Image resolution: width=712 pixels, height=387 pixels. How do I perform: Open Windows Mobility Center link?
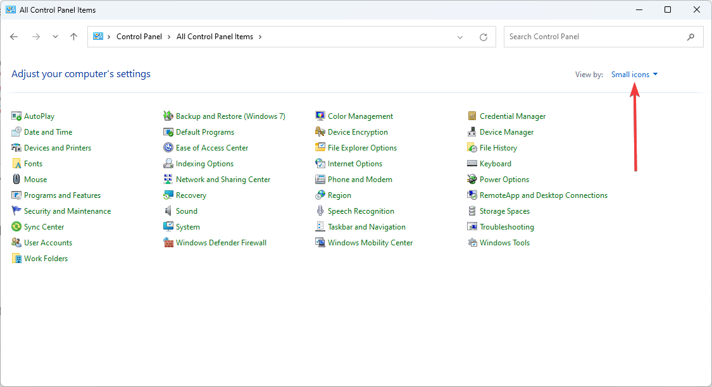(x=370, y=243)
